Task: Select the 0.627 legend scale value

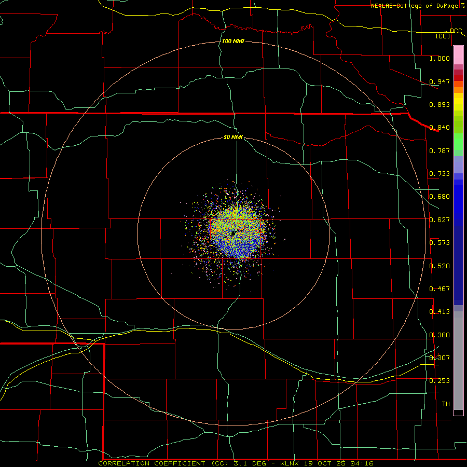Action: point(439,220)
